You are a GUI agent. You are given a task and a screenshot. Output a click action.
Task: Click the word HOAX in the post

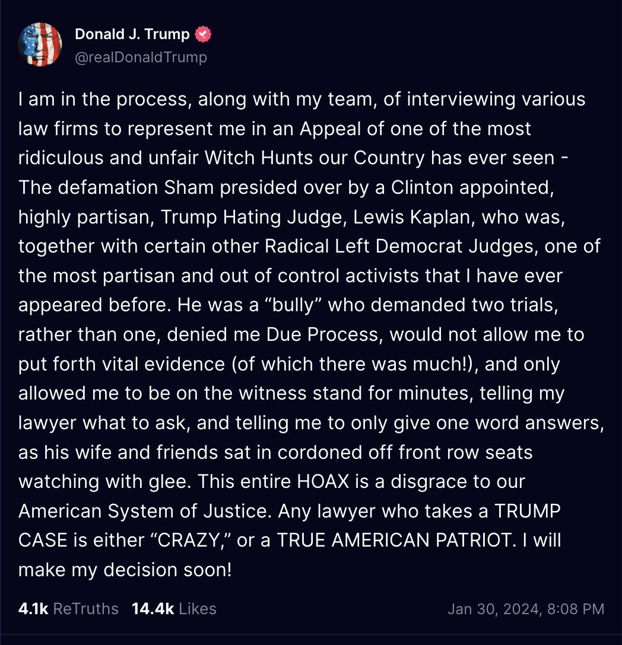323,482
